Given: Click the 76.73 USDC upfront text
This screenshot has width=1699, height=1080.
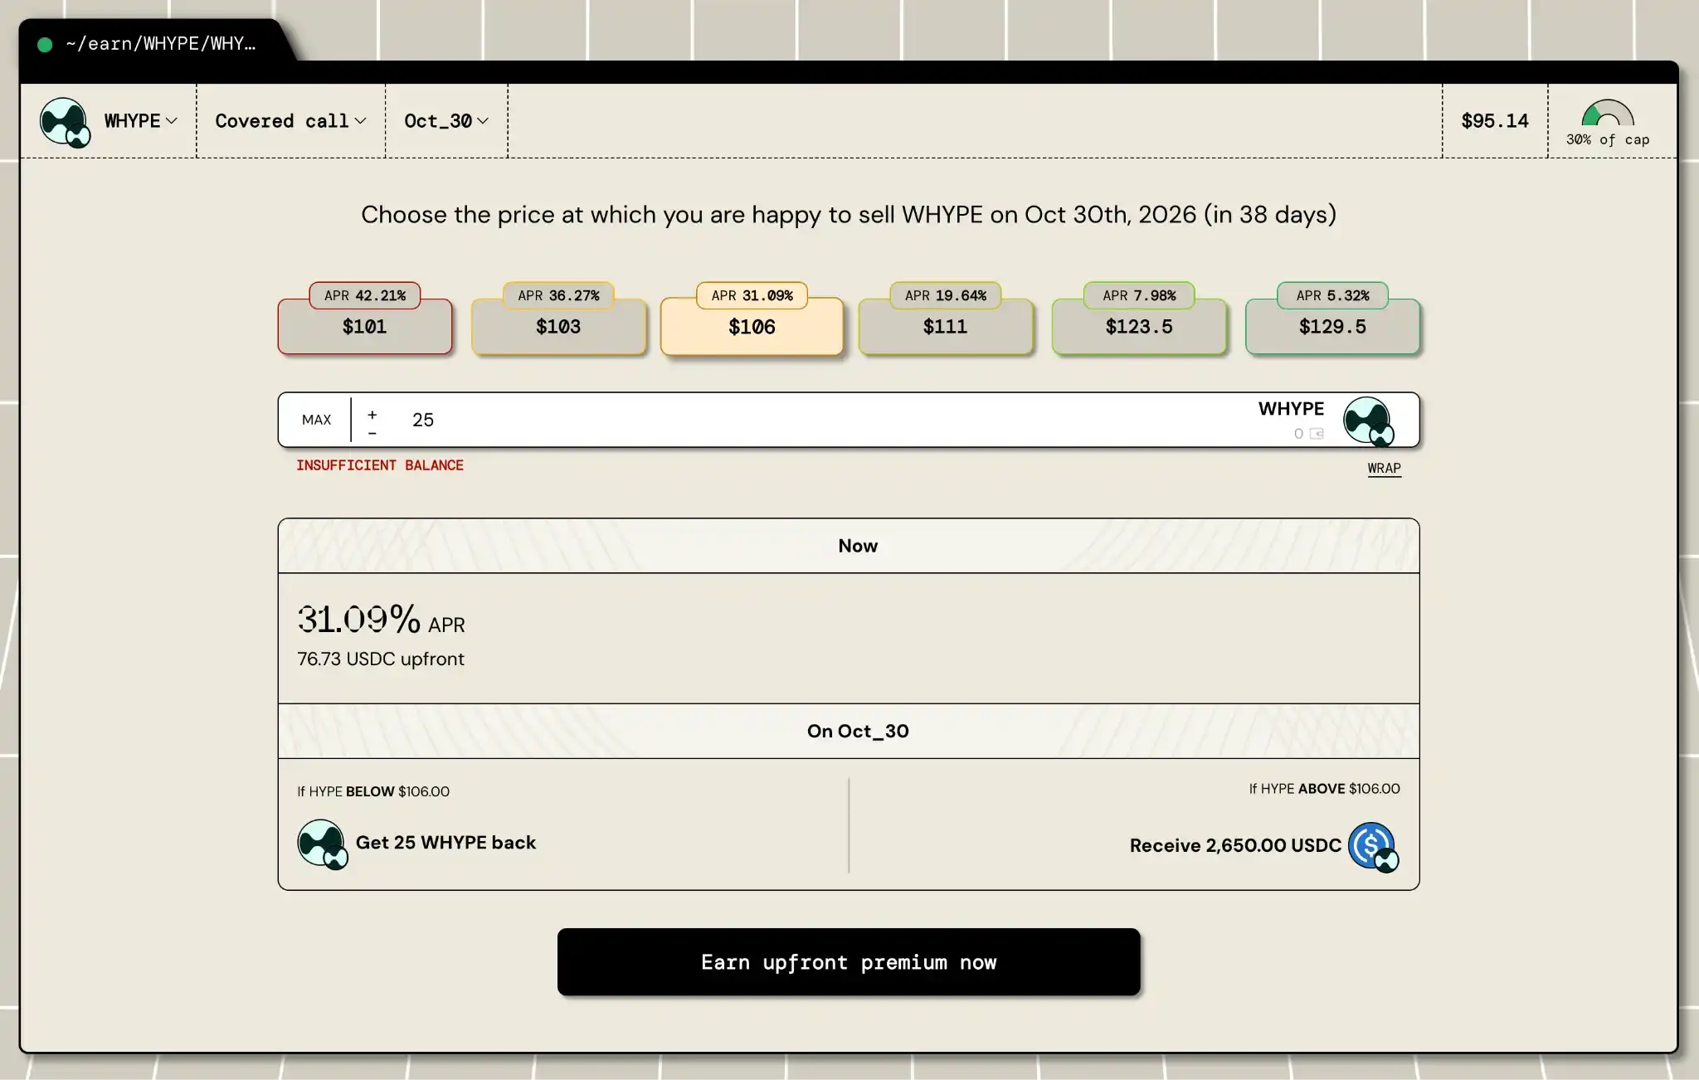Looking at the screenshot, I should coord(381,659).
